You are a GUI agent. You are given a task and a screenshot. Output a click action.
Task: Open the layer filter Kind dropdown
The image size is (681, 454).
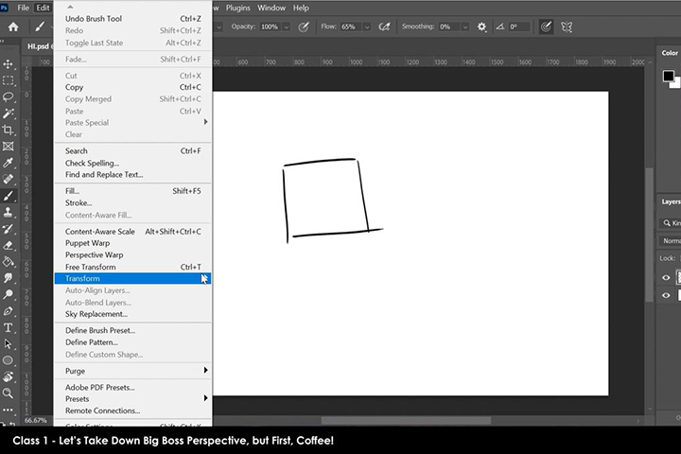[x=671, y=223]
